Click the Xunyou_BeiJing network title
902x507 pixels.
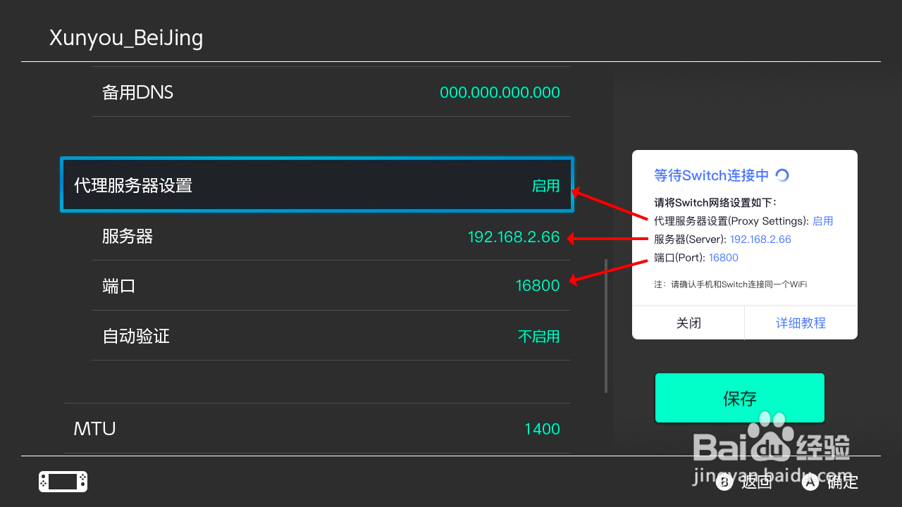coord(126,37)
